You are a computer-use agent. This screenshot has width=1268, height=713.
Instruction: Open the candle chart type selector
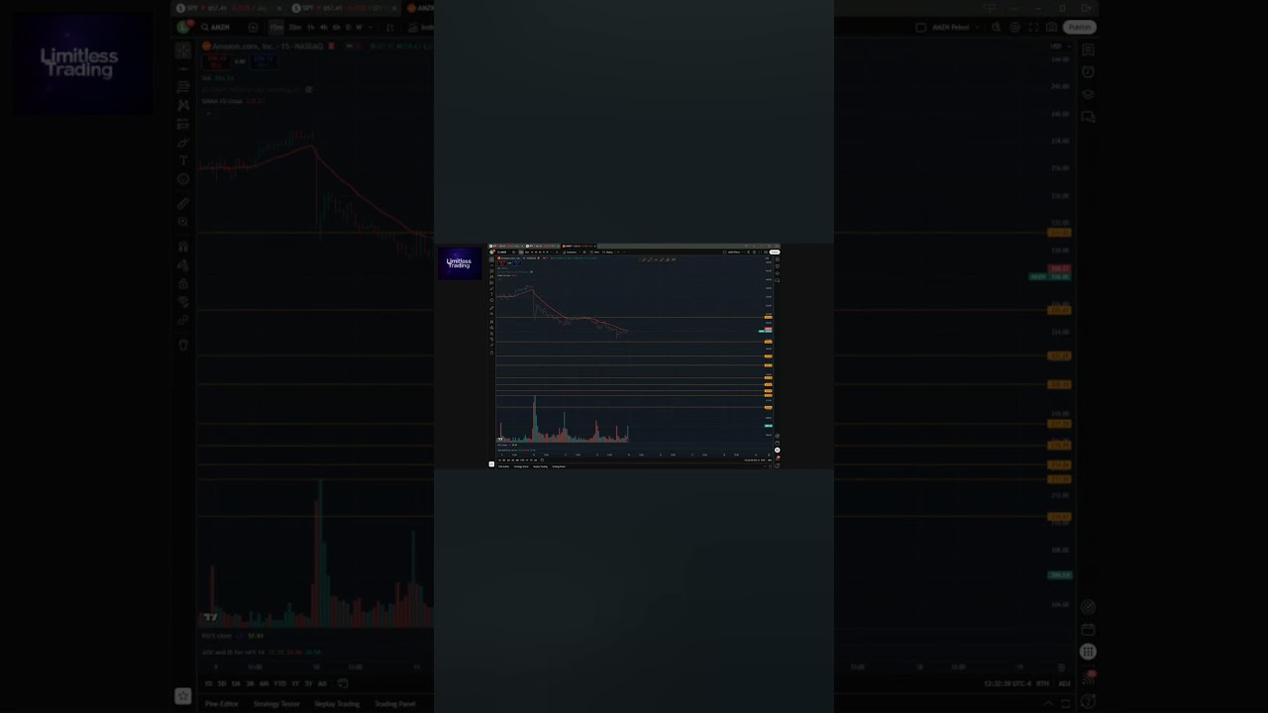click(x=389, y=28)
